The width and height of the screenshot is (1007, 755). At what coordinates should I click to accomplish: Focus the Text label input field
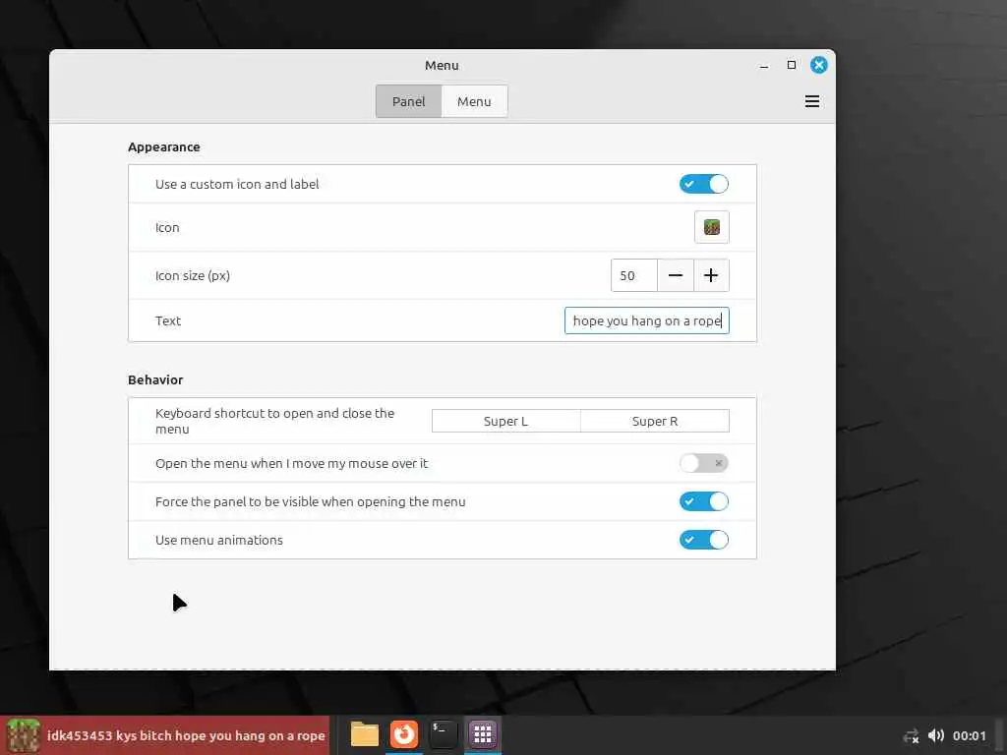pos(647,321)
